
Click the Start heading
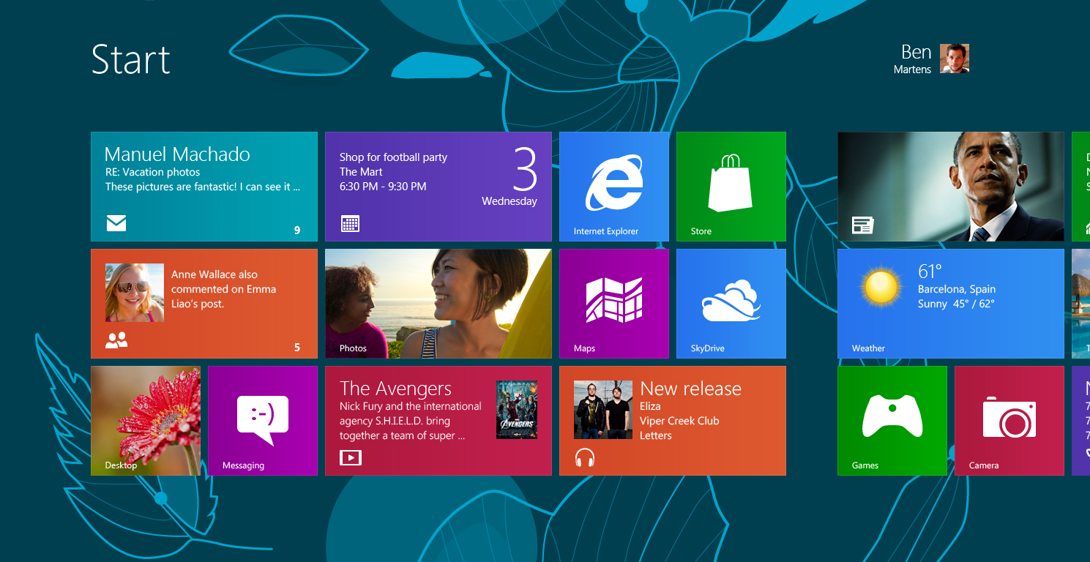[x=131, y=60]
